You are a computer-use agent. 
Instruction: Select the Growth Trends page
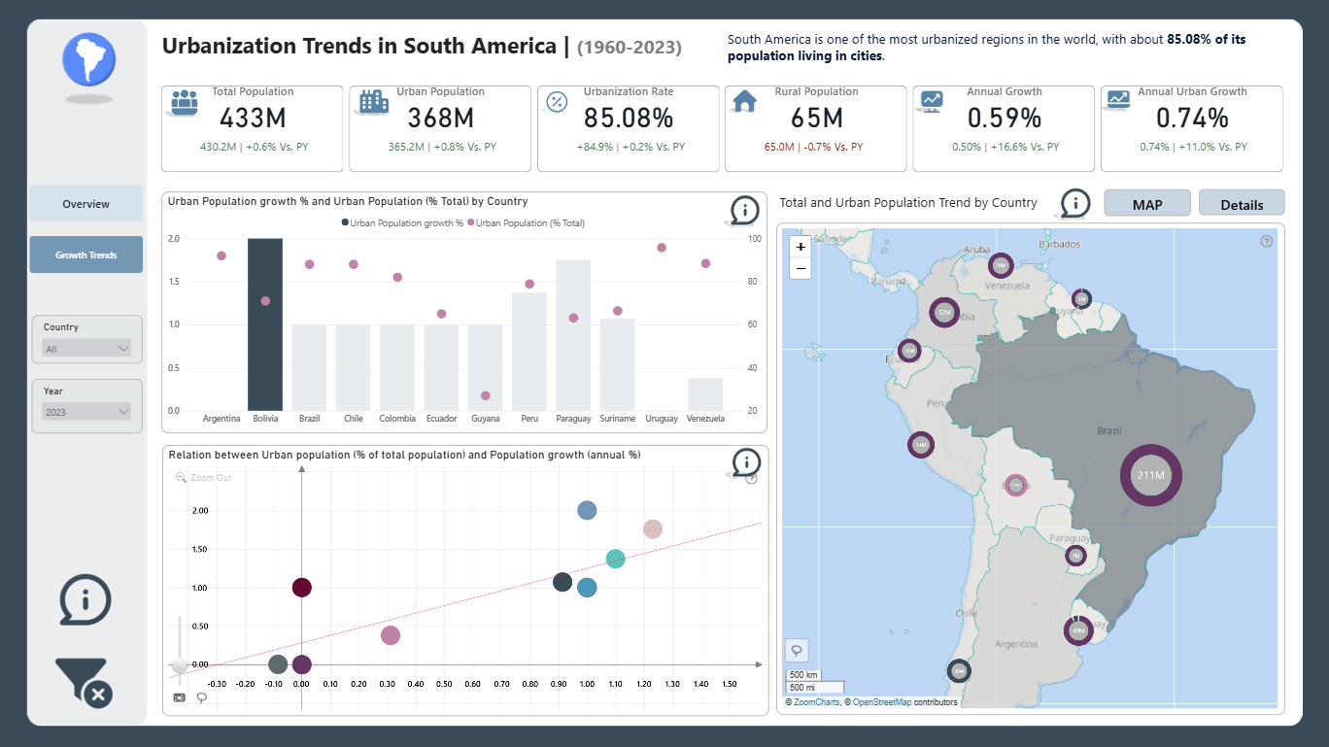pos(86,255)
